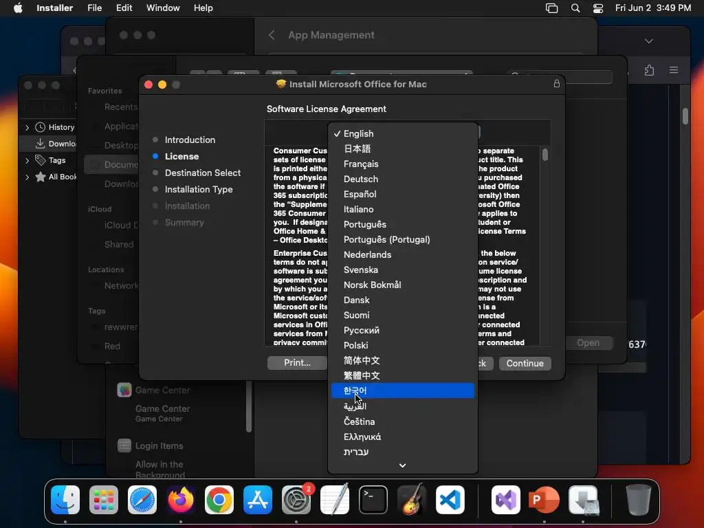Choose Español from the list
This screenshot has height=528, width=704.
402,194
